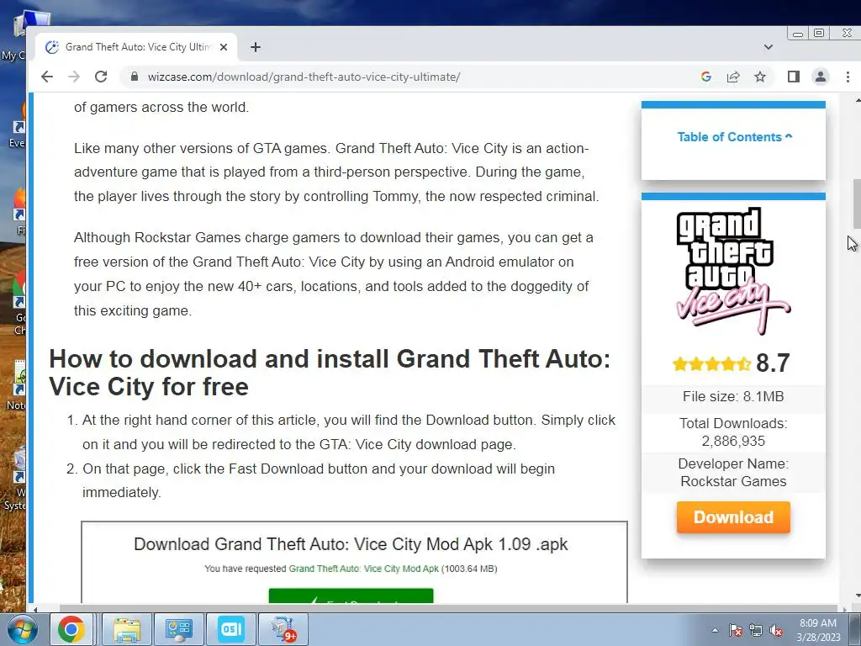Close the Grand Theft Auto tab
861x646 pixels.
click(224, 47)
